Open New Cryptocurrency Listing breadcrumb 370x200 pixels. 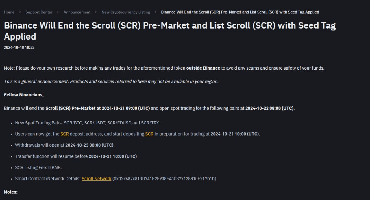[x=126, y=12]
